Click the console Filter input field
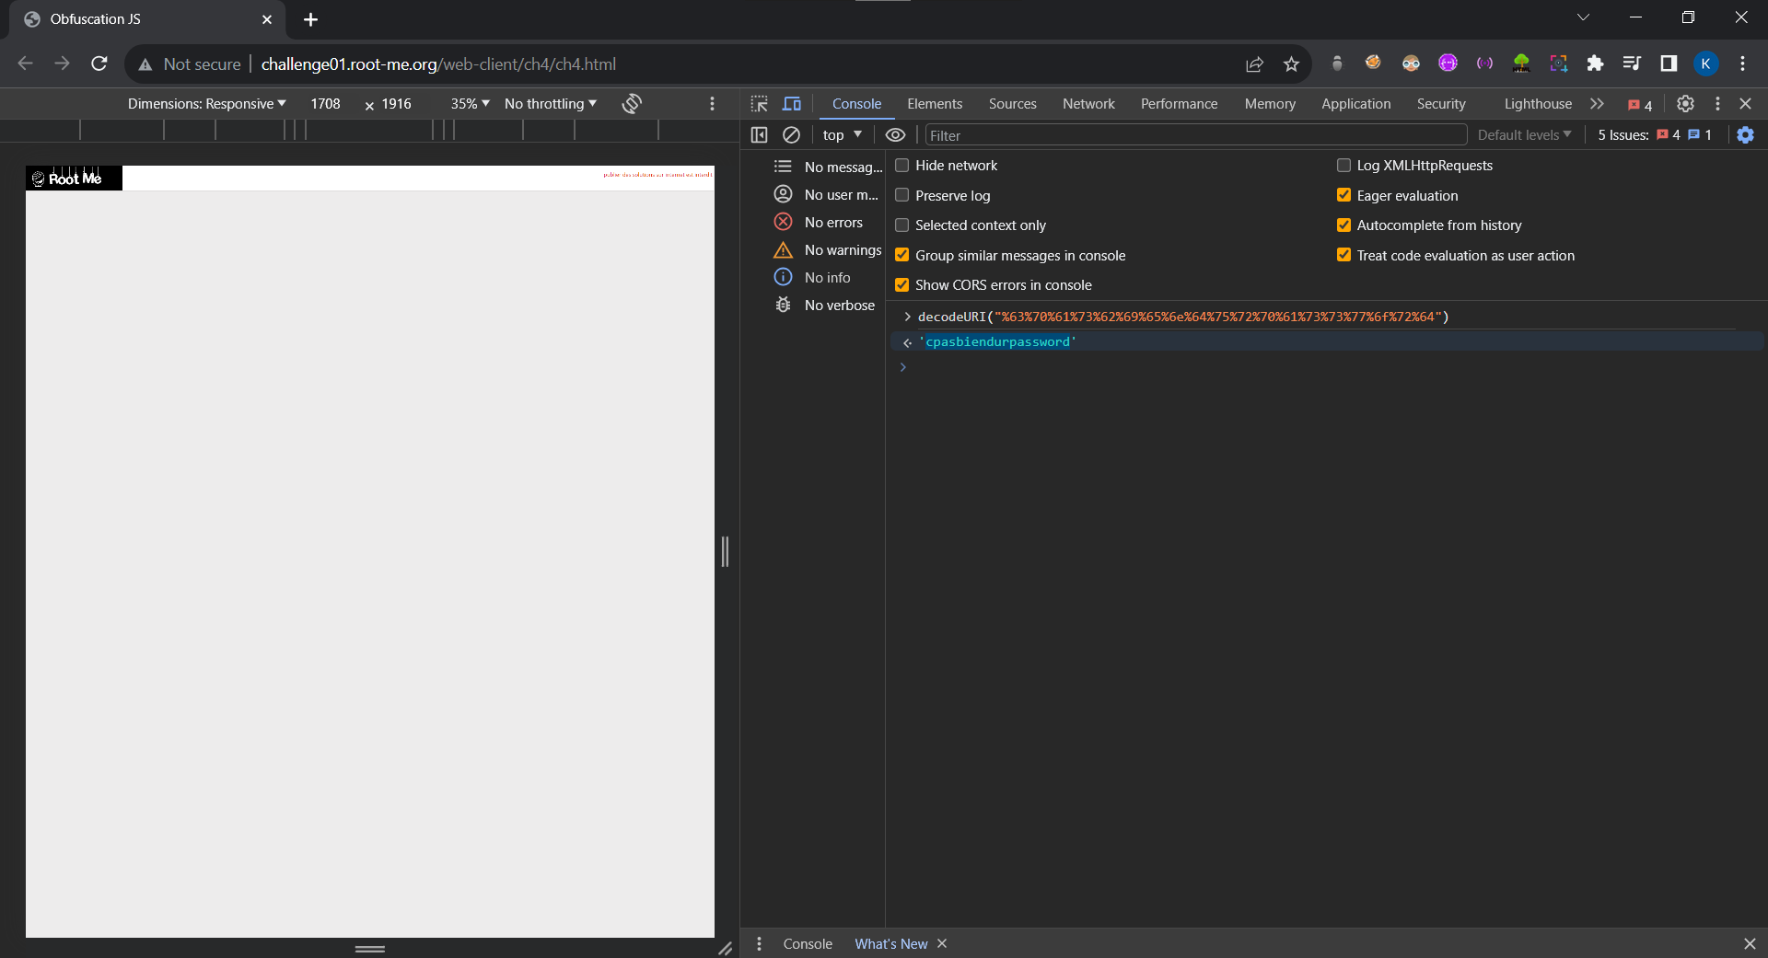The height and width of the screenshot is (958, 1768). [1194, 135]
